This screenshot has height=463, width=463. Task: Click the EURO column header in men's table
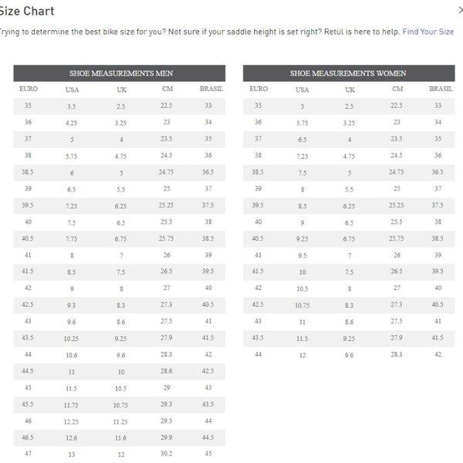tap(28, 89)
